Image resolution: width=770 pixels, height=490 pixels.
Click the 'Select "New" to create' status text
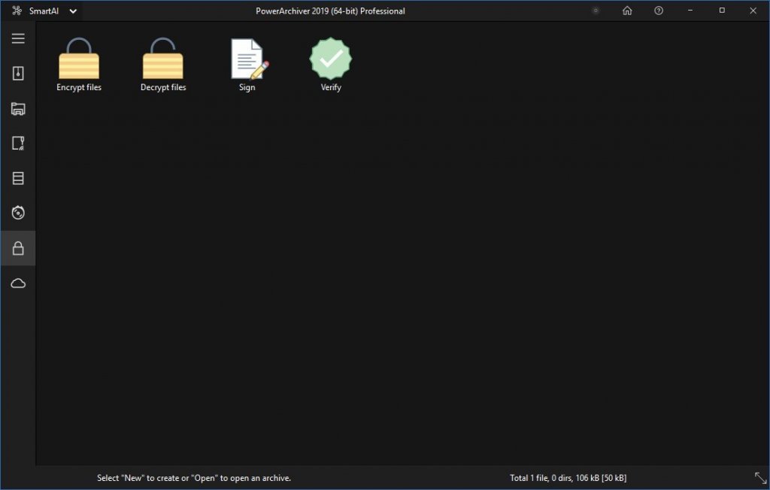coord(194,478)
